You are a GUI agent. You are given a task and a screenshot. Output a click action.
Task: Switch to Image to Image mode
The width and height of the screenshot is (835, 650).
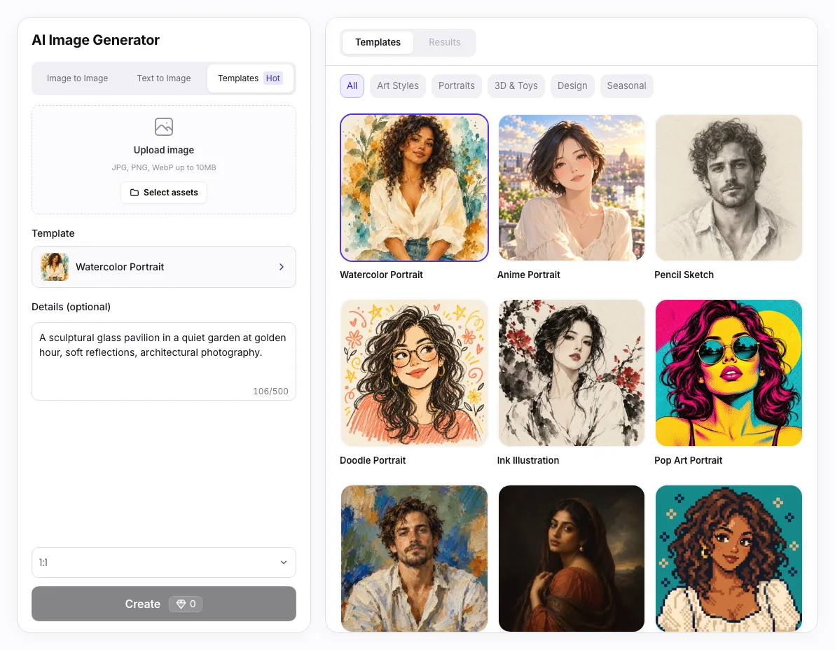[x=77, y=78]
